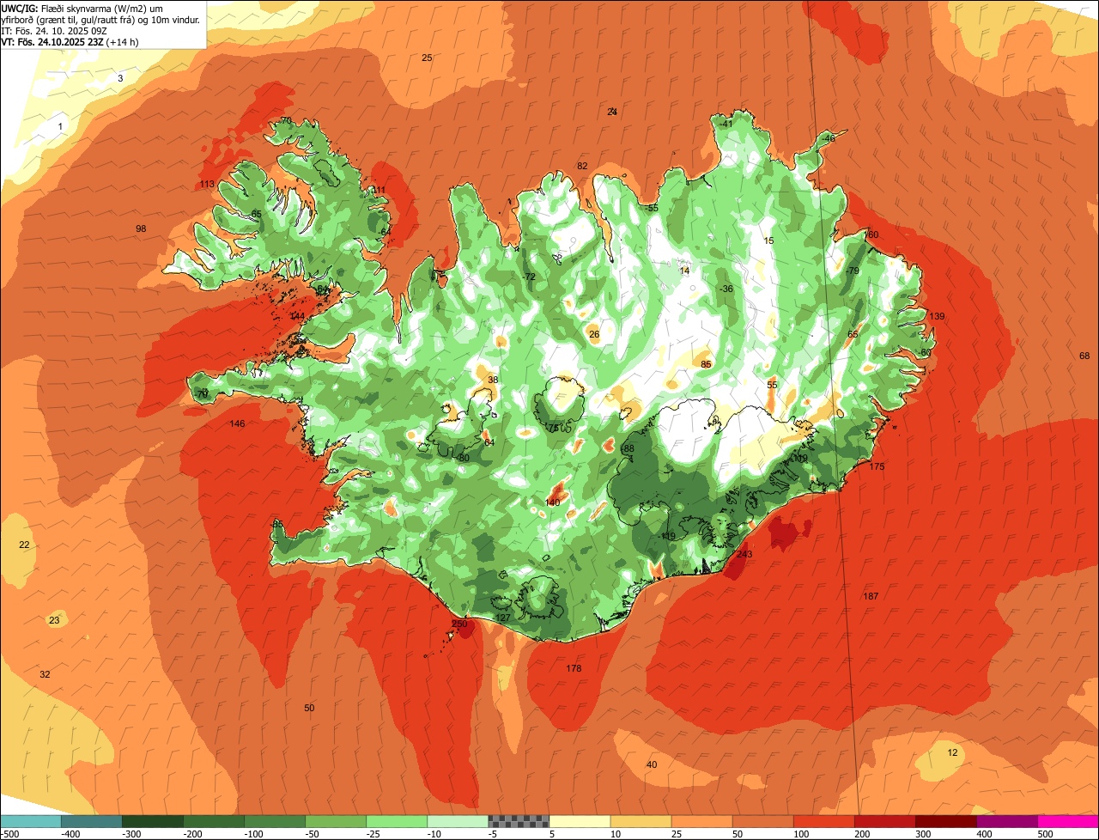1099x840 pixels.
Task: Click the map value 15 in northeast Iceland
Action: coord(768,240)
